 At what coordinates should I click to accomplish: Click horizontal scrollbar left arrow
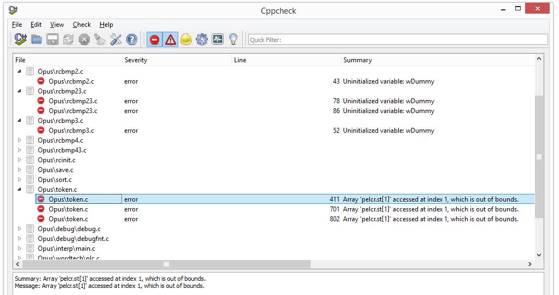click(18, 264)
